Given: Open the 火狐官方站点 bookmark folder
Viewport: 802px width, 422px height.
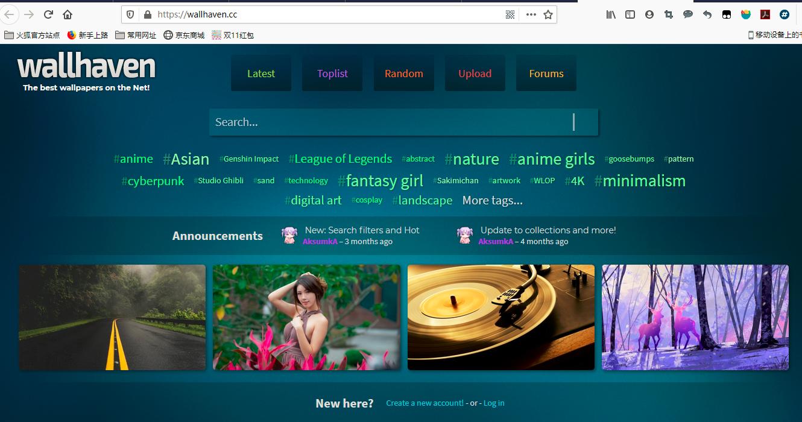Looking at the screenshot, I should (32, 35).
